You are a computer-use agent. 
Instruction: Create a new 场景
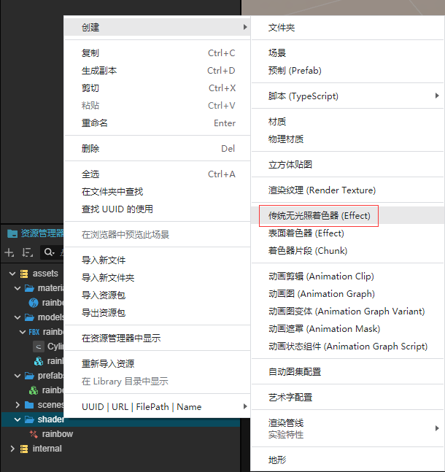click(x=348, y=53)
